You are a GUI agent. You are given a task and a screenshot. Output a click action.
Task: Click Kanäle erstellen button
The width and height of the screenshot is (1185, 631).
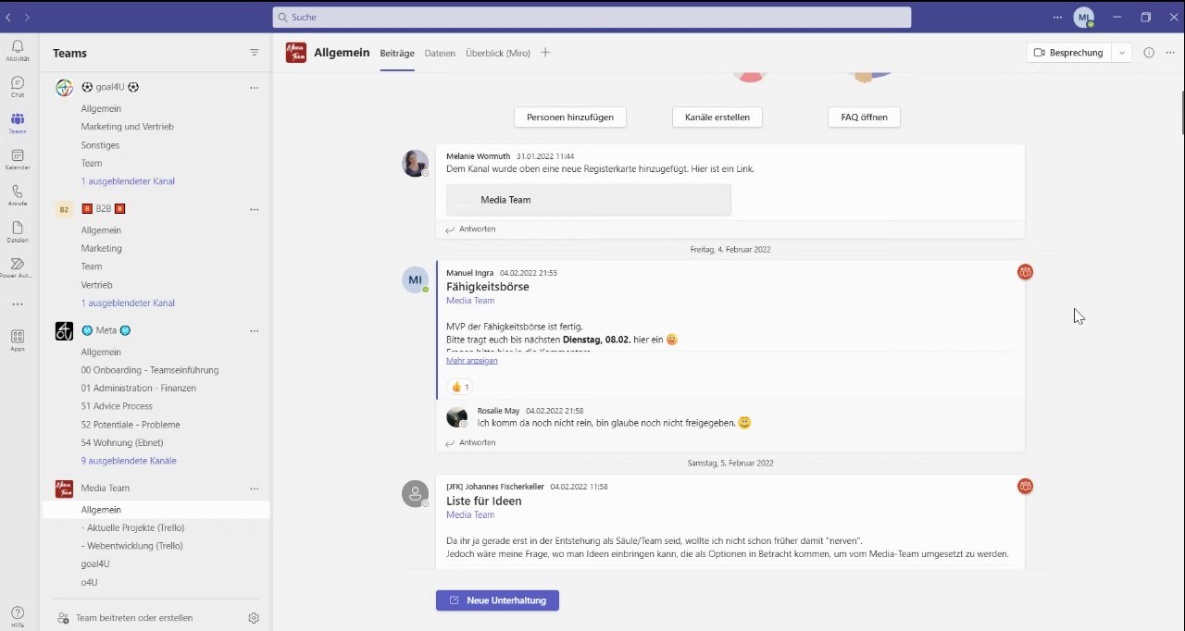[x=717, y=118]
